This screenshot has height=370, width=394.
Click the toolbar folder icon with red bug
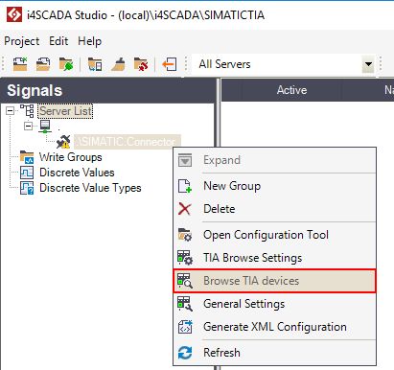[x=141, y=64]
